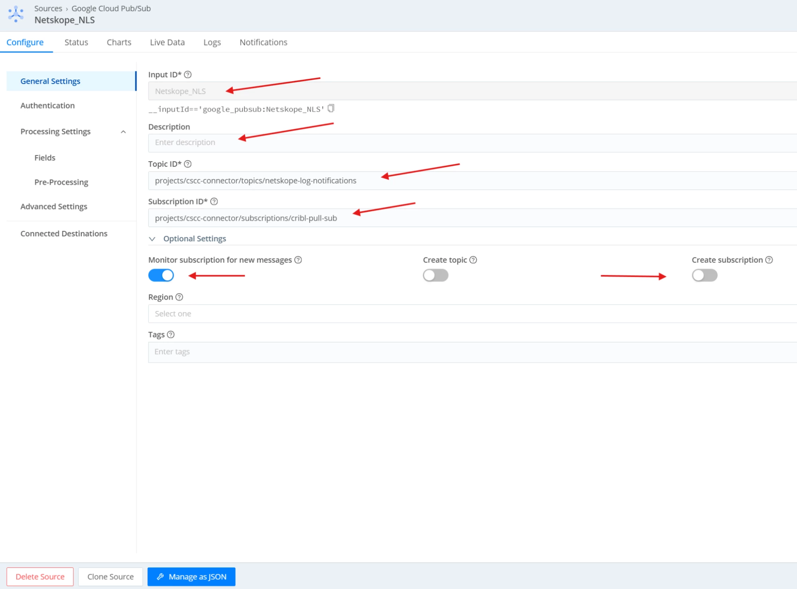The height and width of the screenshot is (589, 797).
Task: Click the Input ID help icon
Action: pyautogui.click(x=188, y=74)
